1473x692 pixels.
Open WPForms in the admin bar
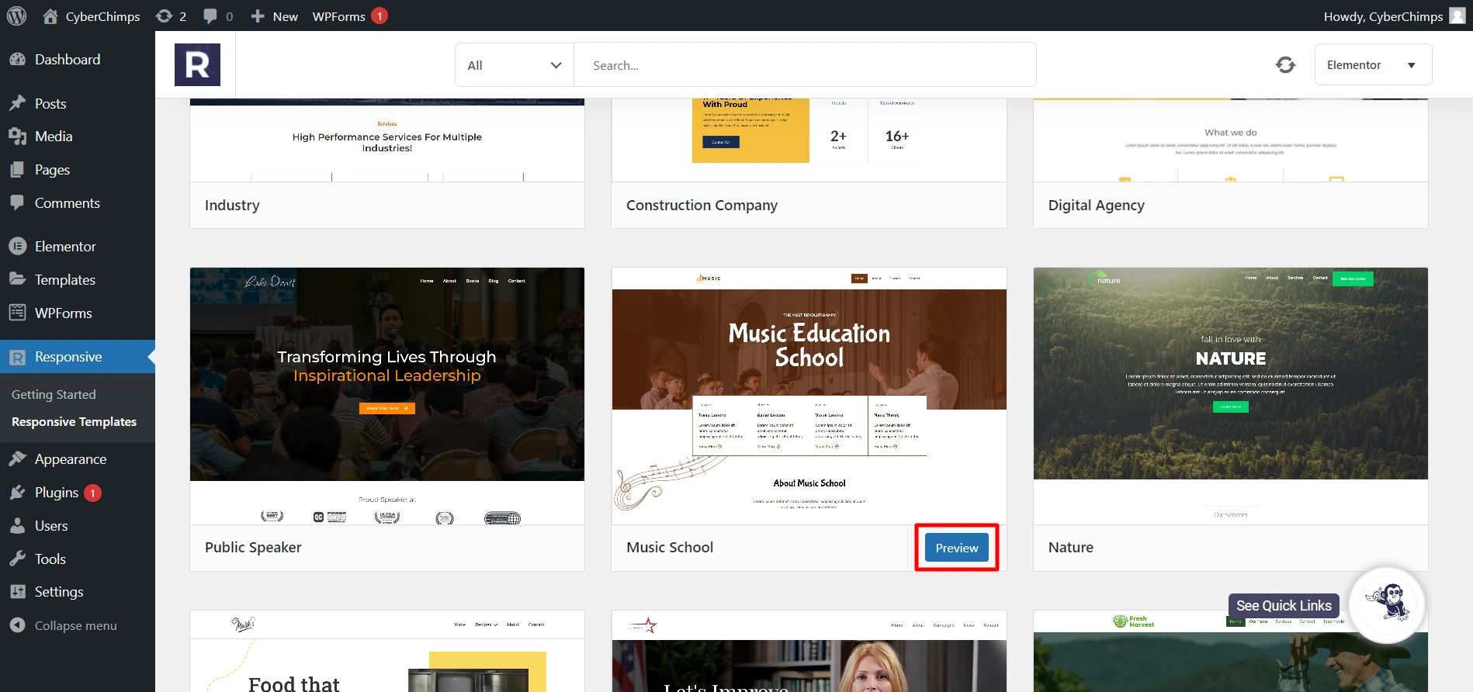coord(339,16)
